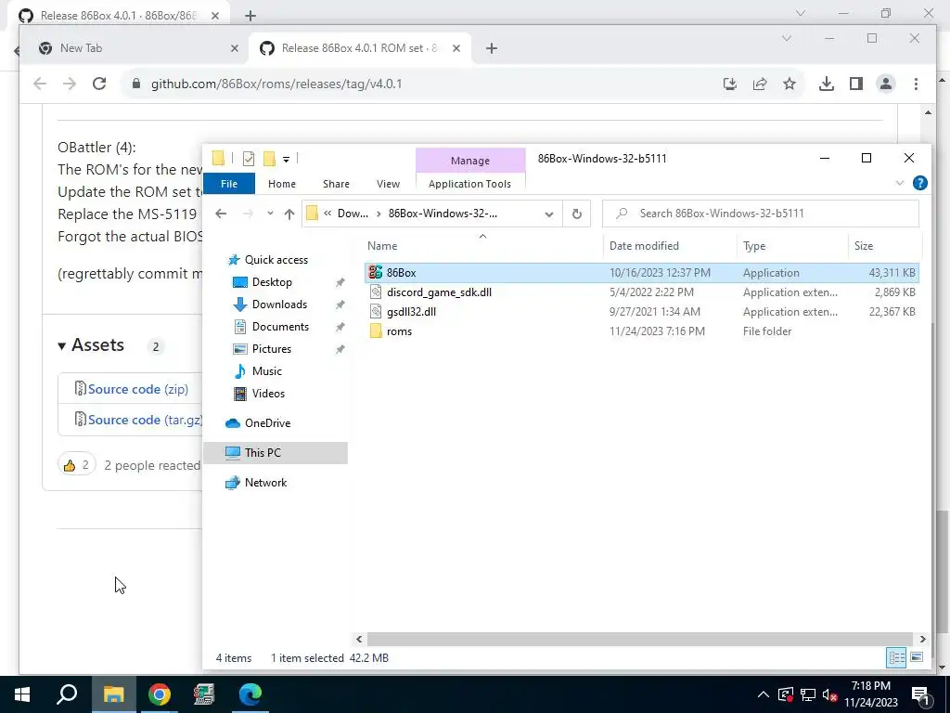Open taskbar Search
Image resolution: width=950 pixels, height=713 pixels.
point(67,694)
